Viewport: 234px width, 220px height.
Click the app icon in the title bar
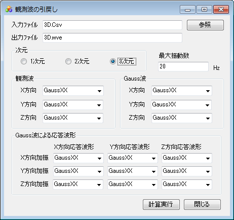pos(9,9)
